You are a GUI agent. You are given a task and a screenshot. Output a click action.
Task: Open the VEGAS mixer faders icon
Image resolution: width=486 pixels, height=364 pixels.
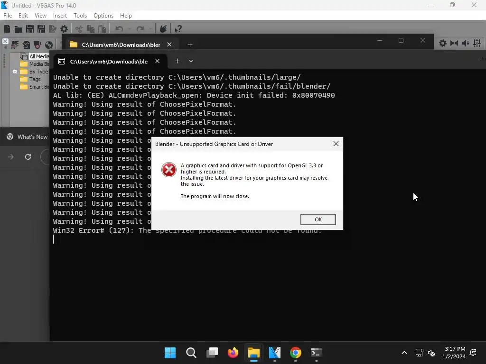tap(477, 43)
